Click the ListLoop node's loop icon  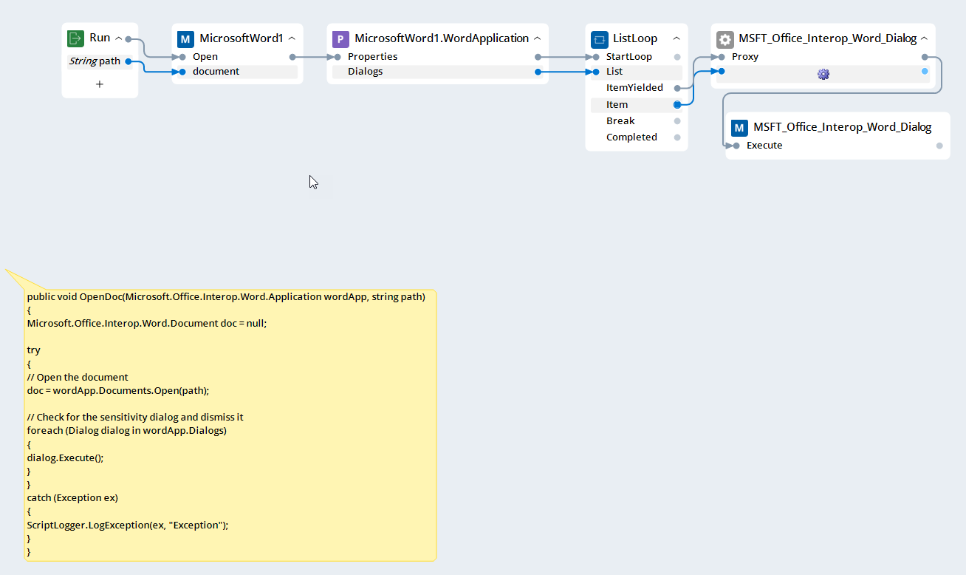(599, 38)
